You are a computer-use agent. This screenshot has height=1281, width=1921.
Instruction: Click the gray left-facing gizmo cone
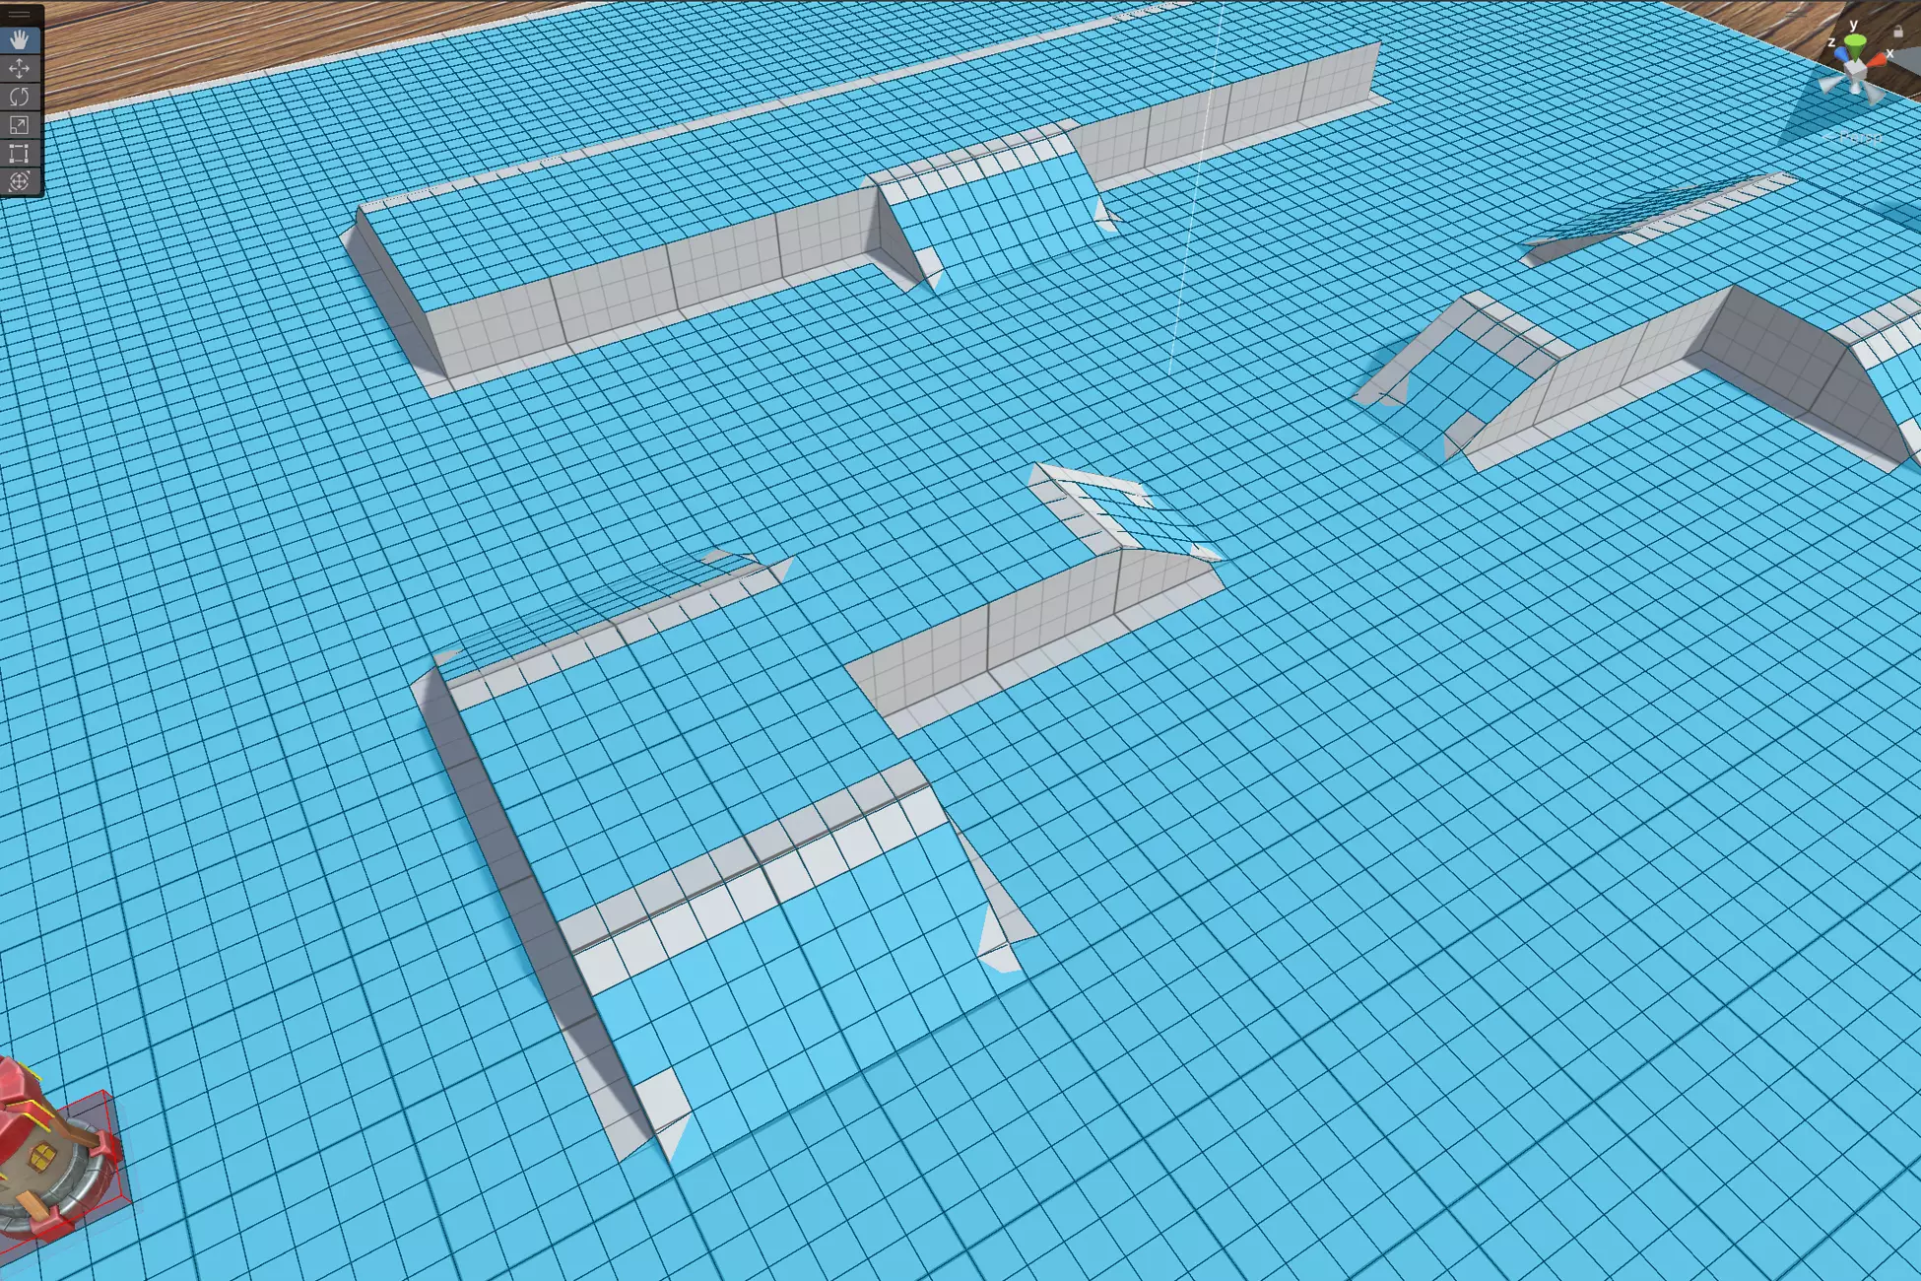coord(1827,84)
